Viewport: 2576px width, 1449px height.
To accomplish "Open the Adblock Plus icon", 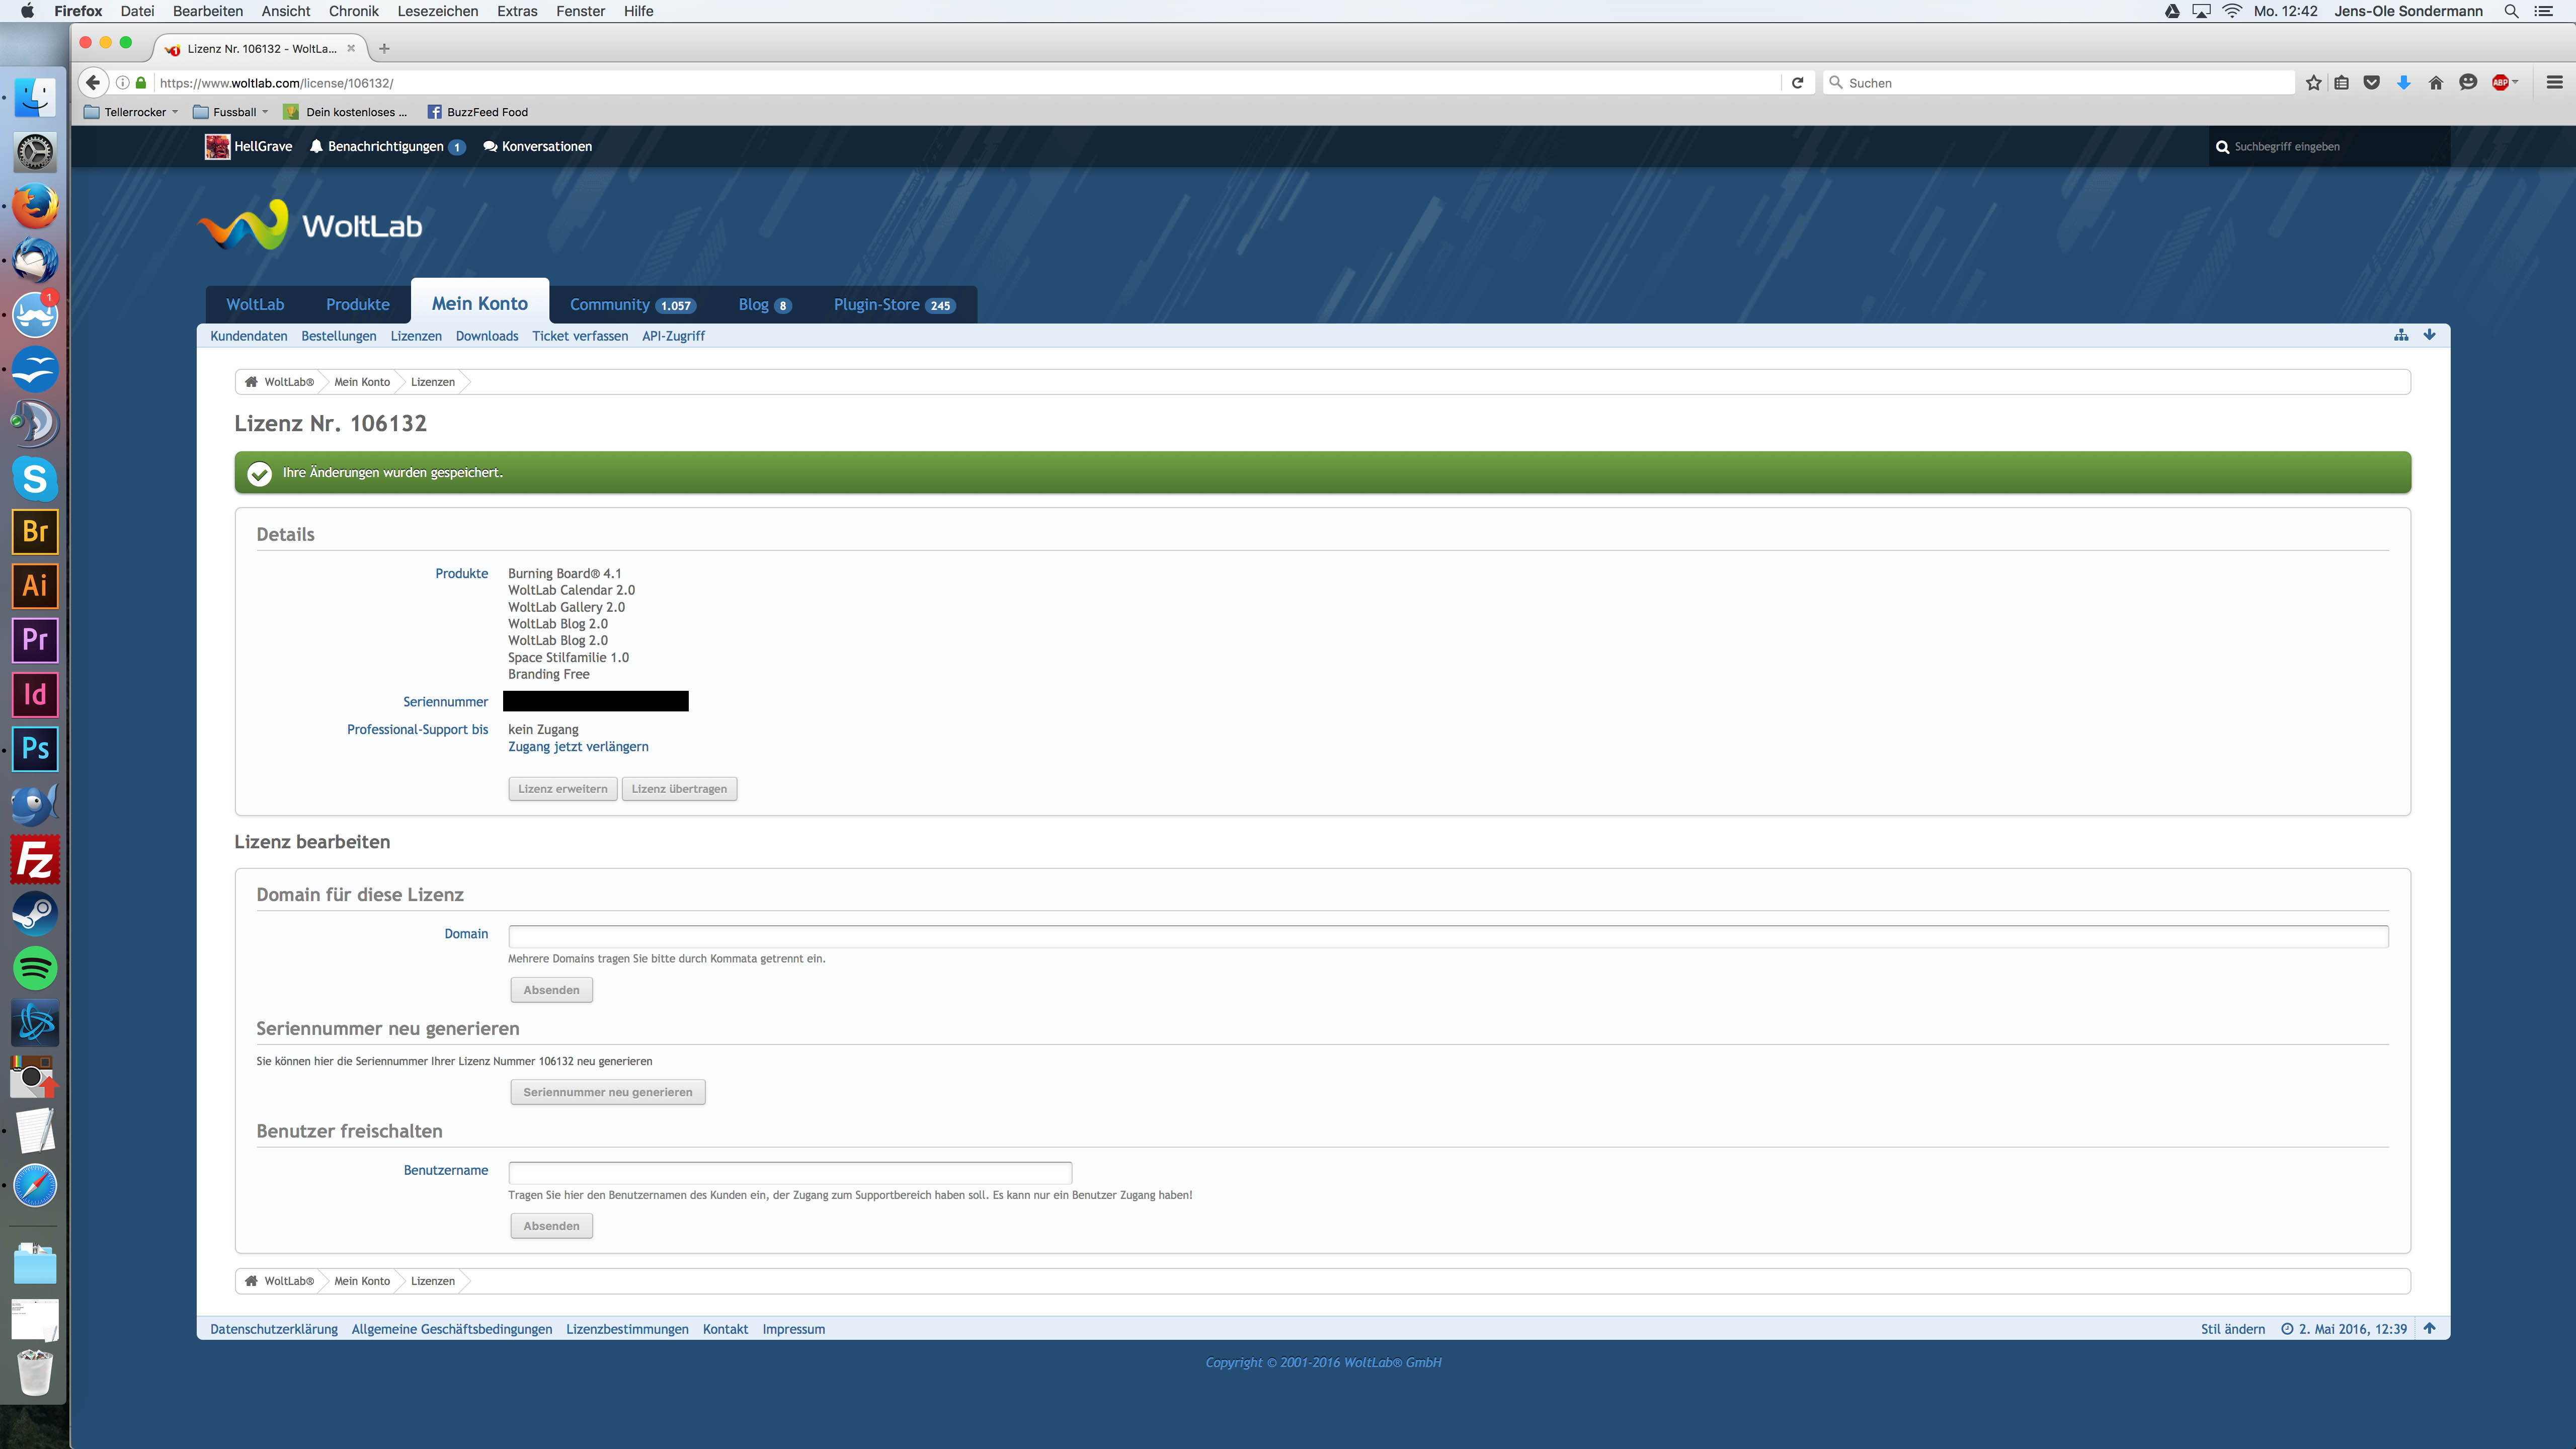I will click(2499, 83).
